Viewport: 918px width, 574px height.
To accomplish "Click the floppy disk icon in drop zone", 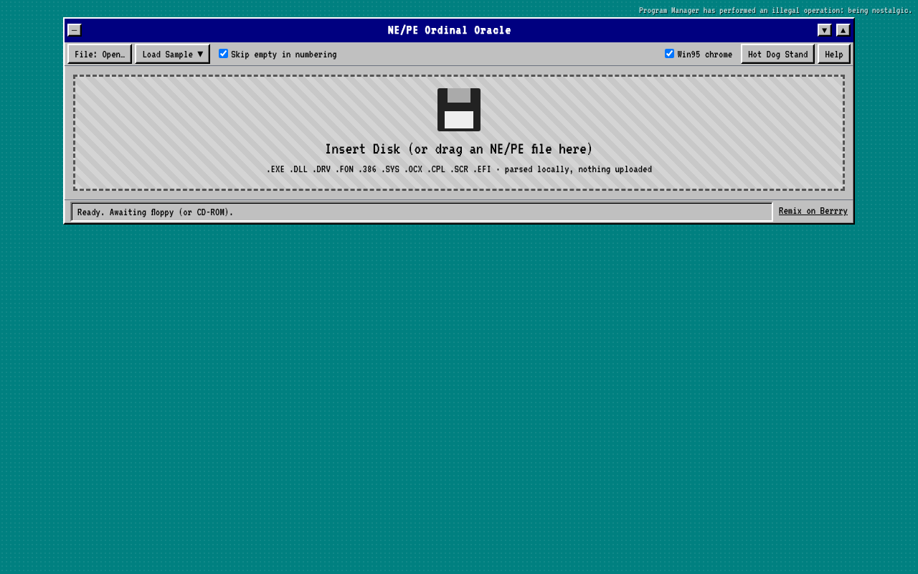I will click(x=459, y=110).
